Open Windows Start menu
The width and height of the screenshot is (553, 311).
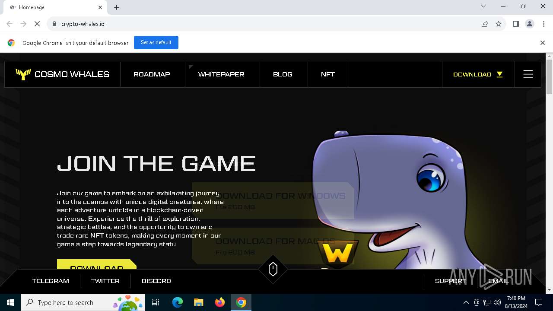[10, 302]
